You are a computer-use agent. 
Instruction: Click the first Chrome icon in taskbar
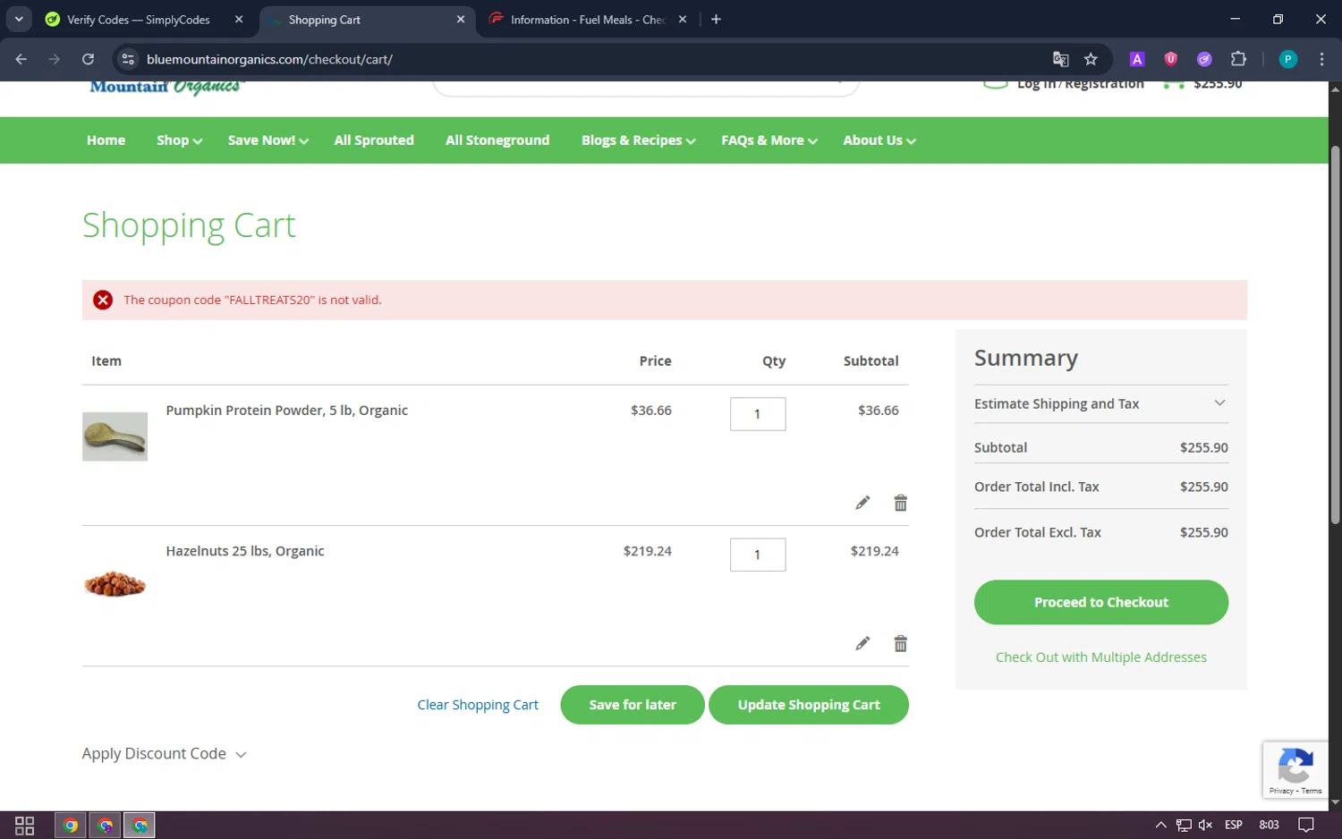point(71,825)
